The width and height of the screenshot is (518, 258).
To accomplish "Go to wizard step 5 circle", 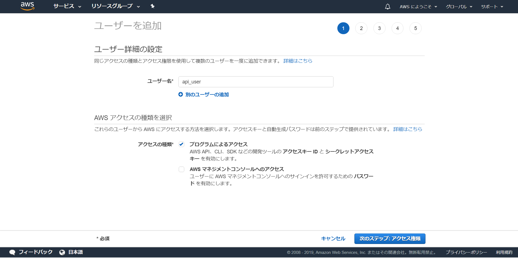I will (x=416, y=28).
